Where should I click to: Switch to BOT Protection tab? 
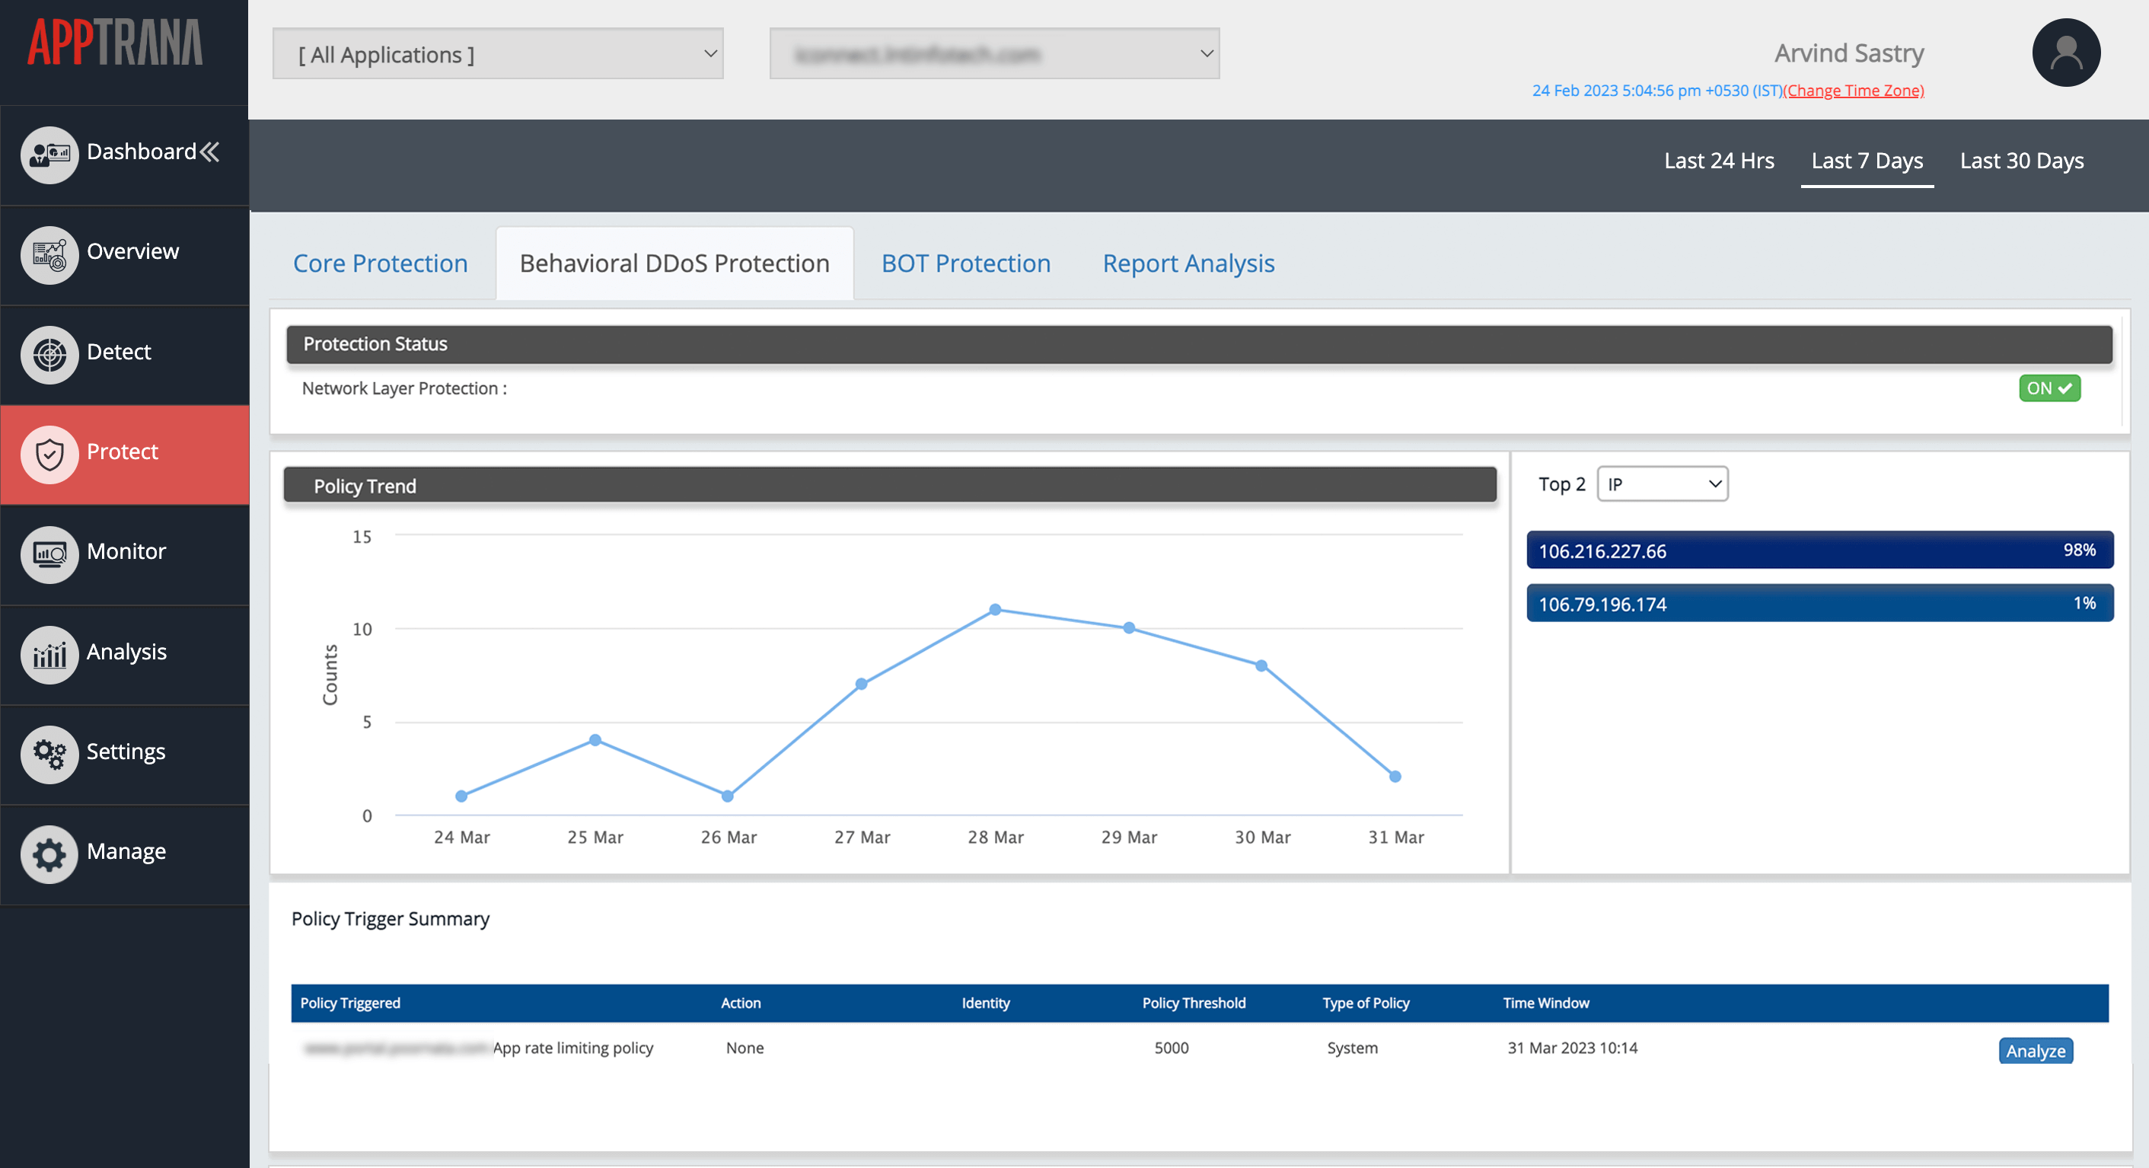coord(966,262)
